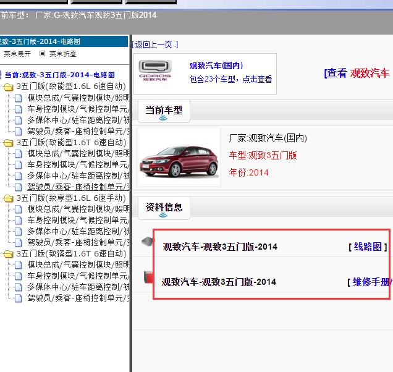Click document icon of 驾驶员/乘客 in 致能型1.6T folder
The width and height of the screenshot is (393, 372).
pos(19,187)
